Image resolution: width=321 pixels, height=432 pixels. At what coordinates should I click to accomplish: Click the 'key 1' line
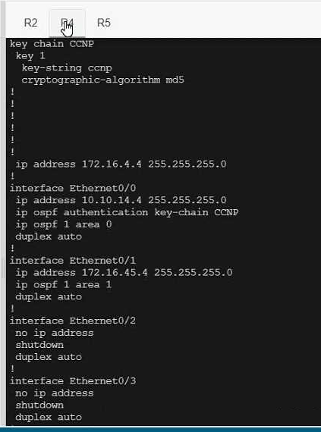coord(30,56)
